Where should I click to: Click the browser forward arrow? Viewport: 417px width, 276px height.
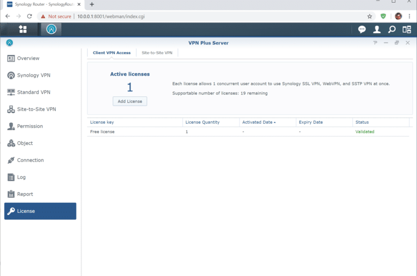[x=18, y=16]
